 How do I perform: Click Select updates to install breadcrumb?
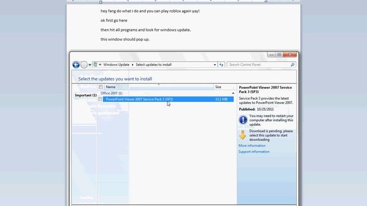[x=154, y=65]
